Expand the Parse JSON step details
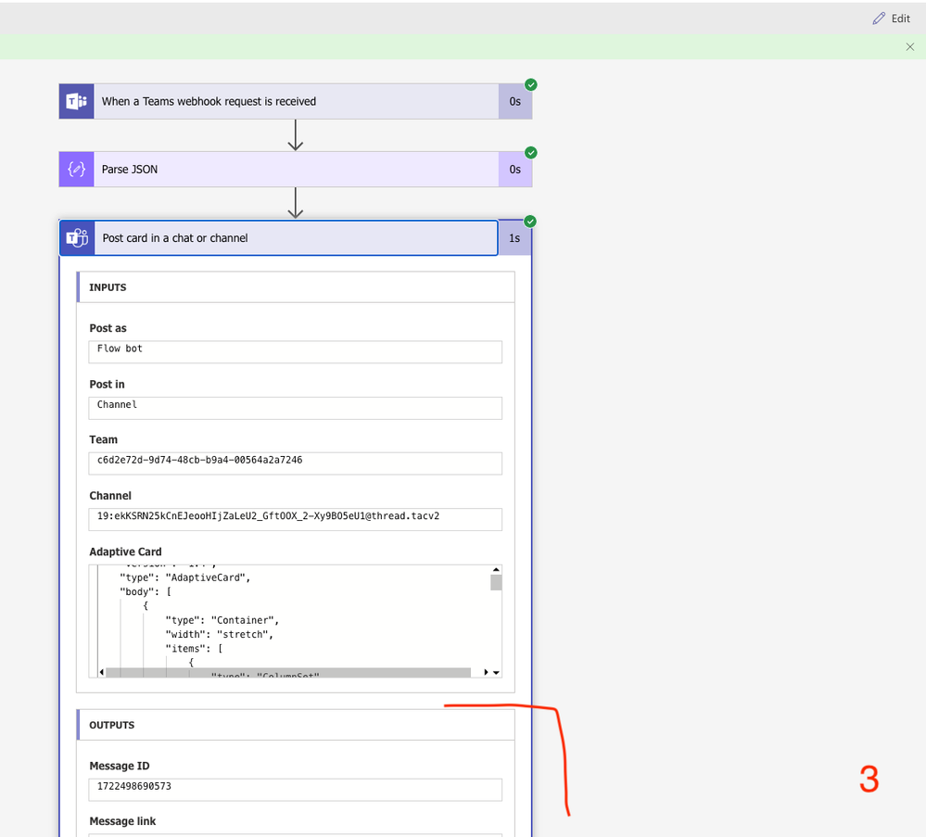This screenshot has width=926, height=837. click(278, 169)
